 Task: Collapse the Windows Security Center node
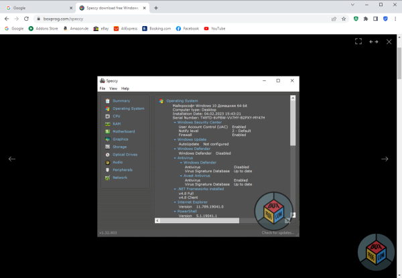175,123
